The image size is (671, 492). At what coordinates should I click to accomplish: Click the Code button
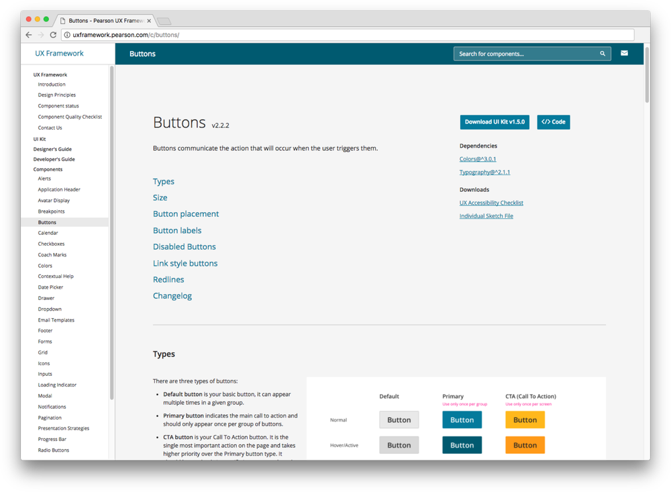coord(554,122)
